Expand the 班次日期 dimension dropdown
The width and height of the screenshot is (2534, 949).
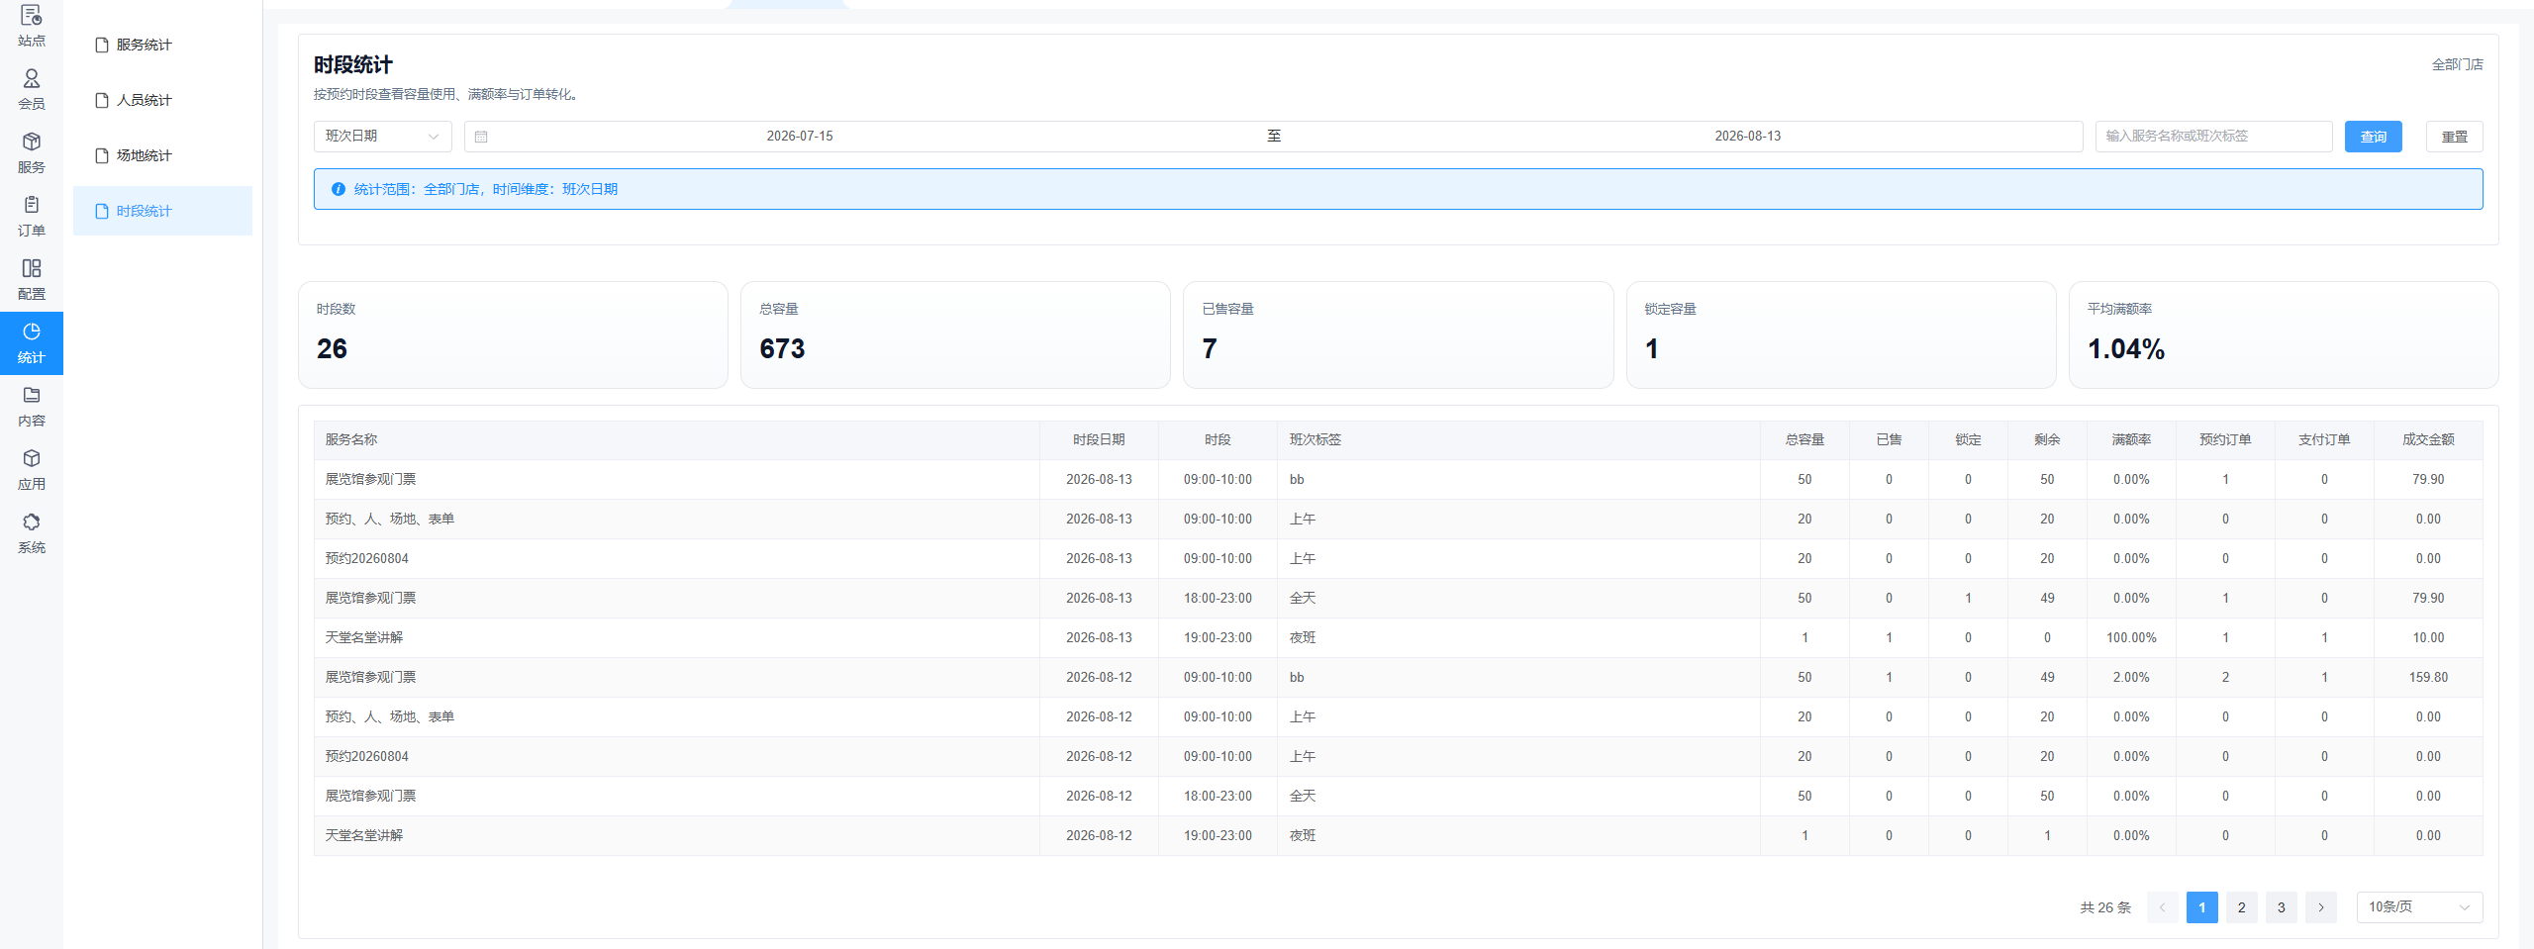[x=382, y=137]
